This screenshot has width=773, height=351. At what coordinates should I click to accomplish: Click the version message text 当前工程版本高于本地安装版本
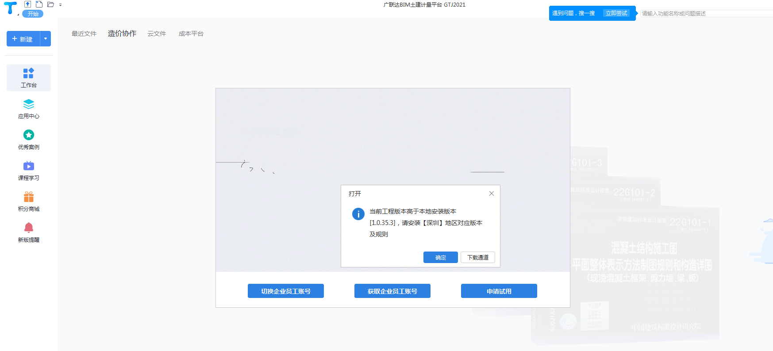[413, 211]
